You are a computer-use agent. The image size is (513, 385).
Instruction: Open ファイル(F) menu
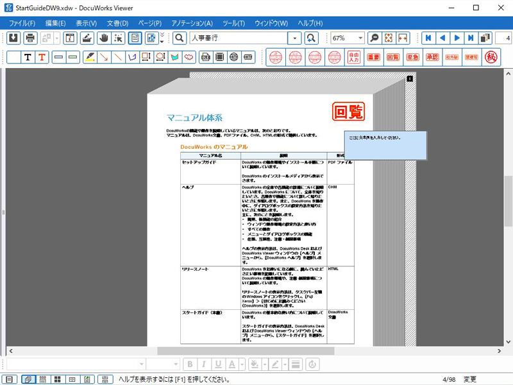pyautogui.click(x=22, y=23)
